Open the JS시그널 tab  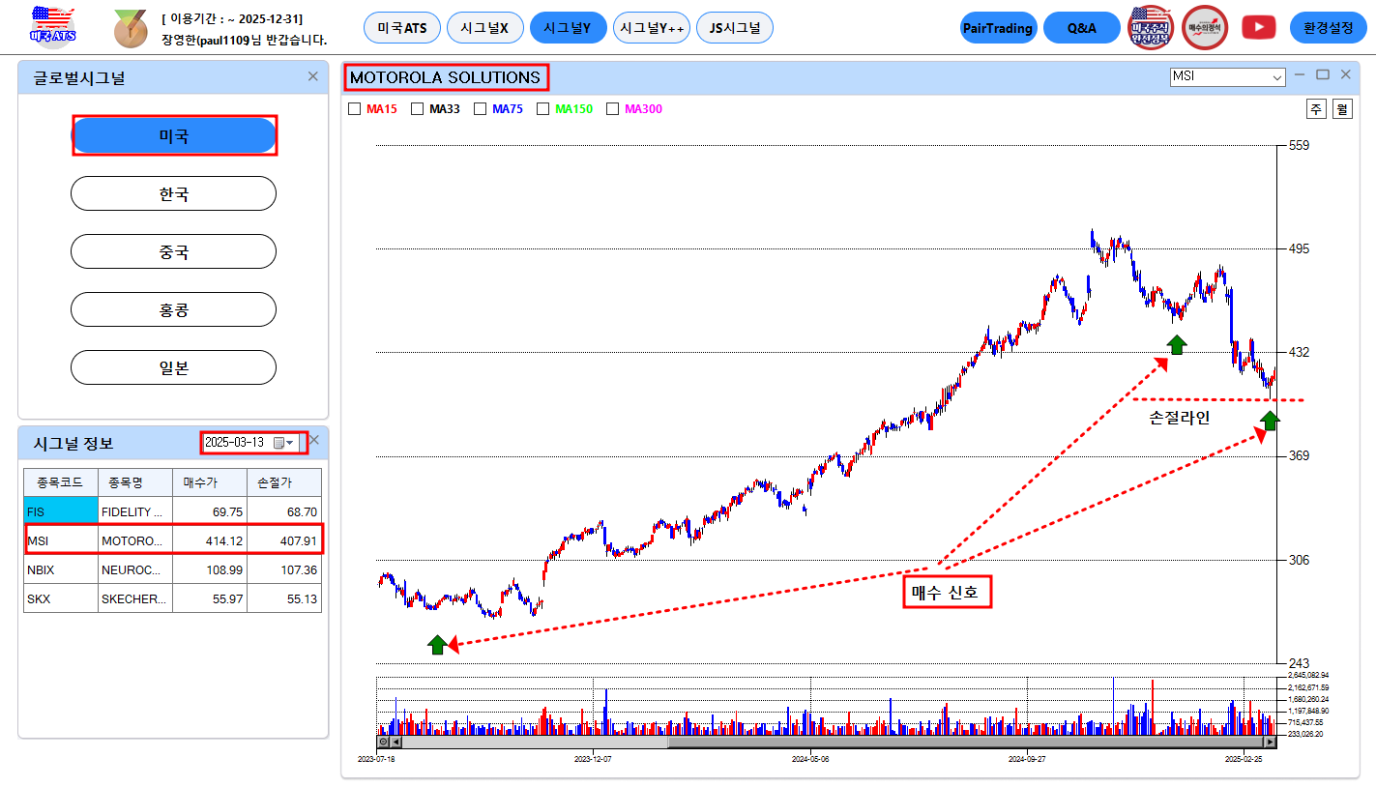pyautogui.click(x=735, y=28)
